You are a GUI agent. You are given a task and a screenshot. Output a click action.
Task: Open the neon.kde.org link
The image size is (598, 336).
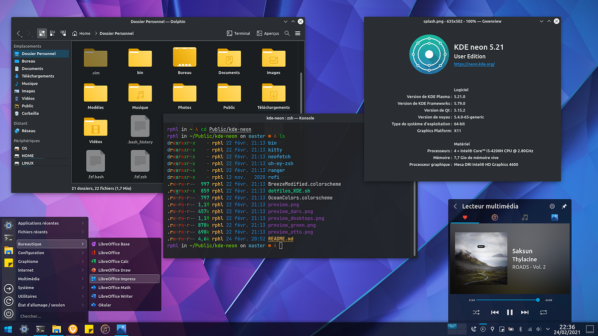coord(474,64)
